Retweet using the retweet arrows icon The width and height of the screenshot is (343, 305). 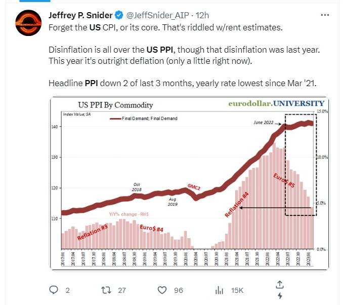pyautogui.click(x=106, y=290)
